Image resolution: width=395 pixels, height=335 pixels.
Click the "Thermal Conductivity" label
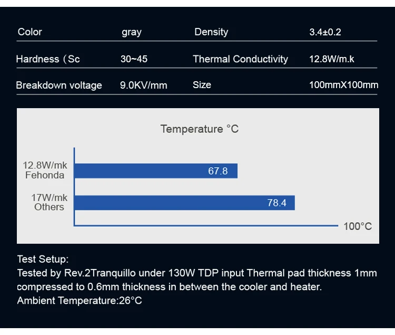coord(240,59)
